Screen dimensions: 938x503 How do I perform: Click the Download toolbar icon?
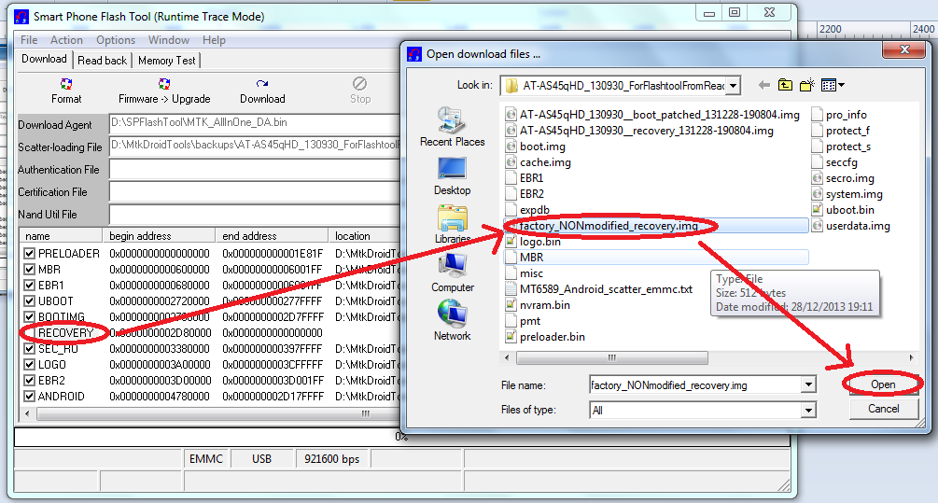pos(262,84)
